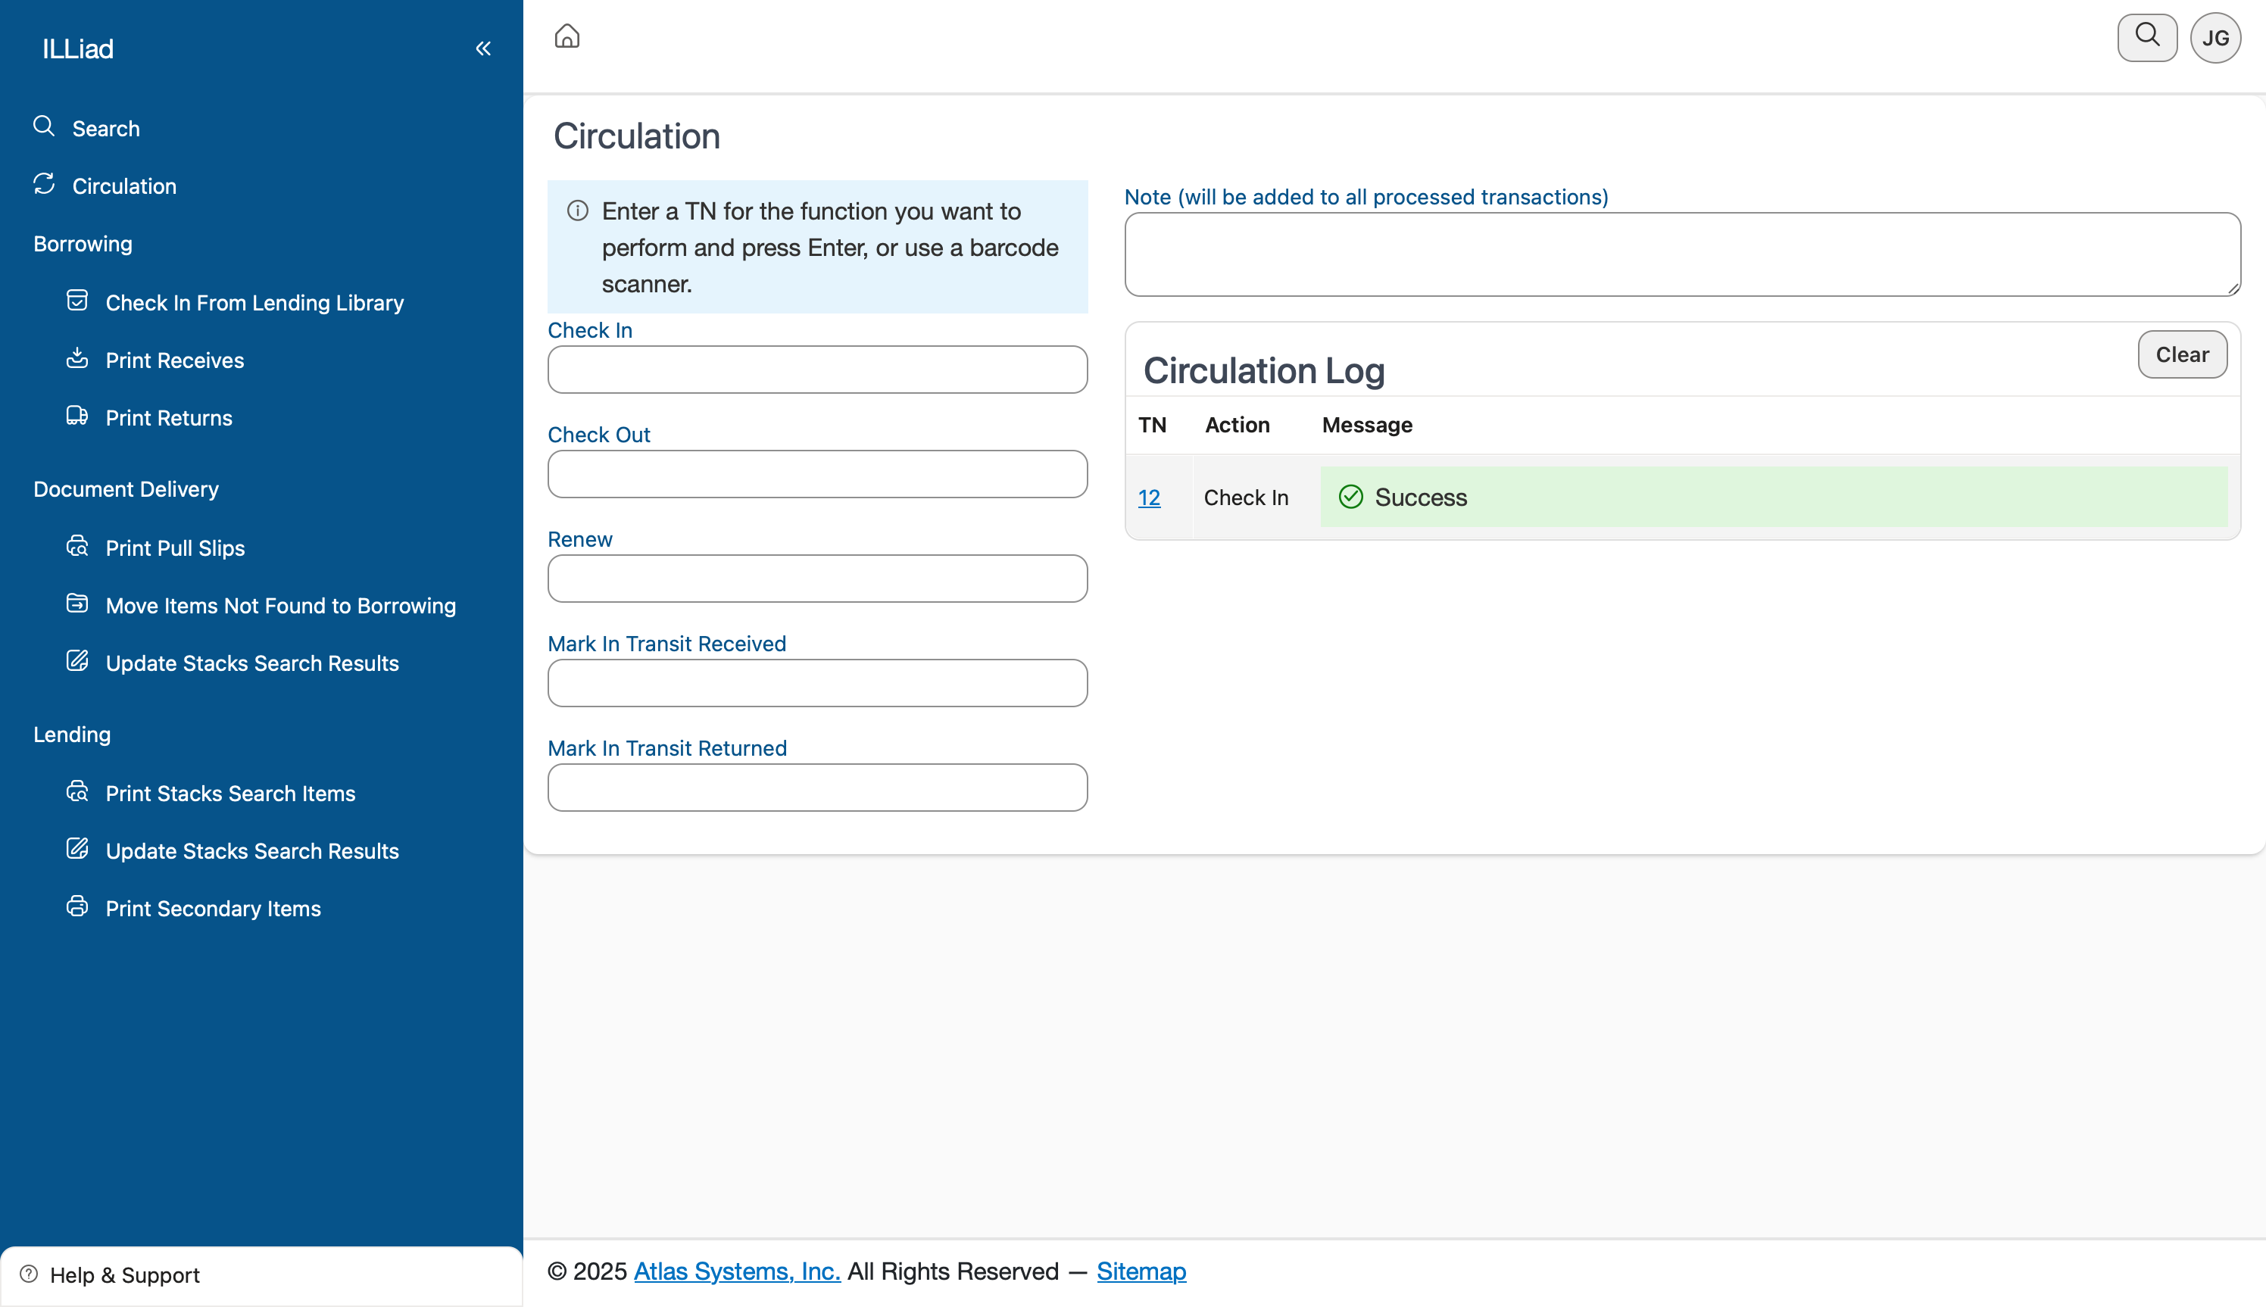Click the Print Receives download icon
Image resolution: width=2266 pixels, height=1307 pixels.
pyautogui.click(x=77, y=358)
